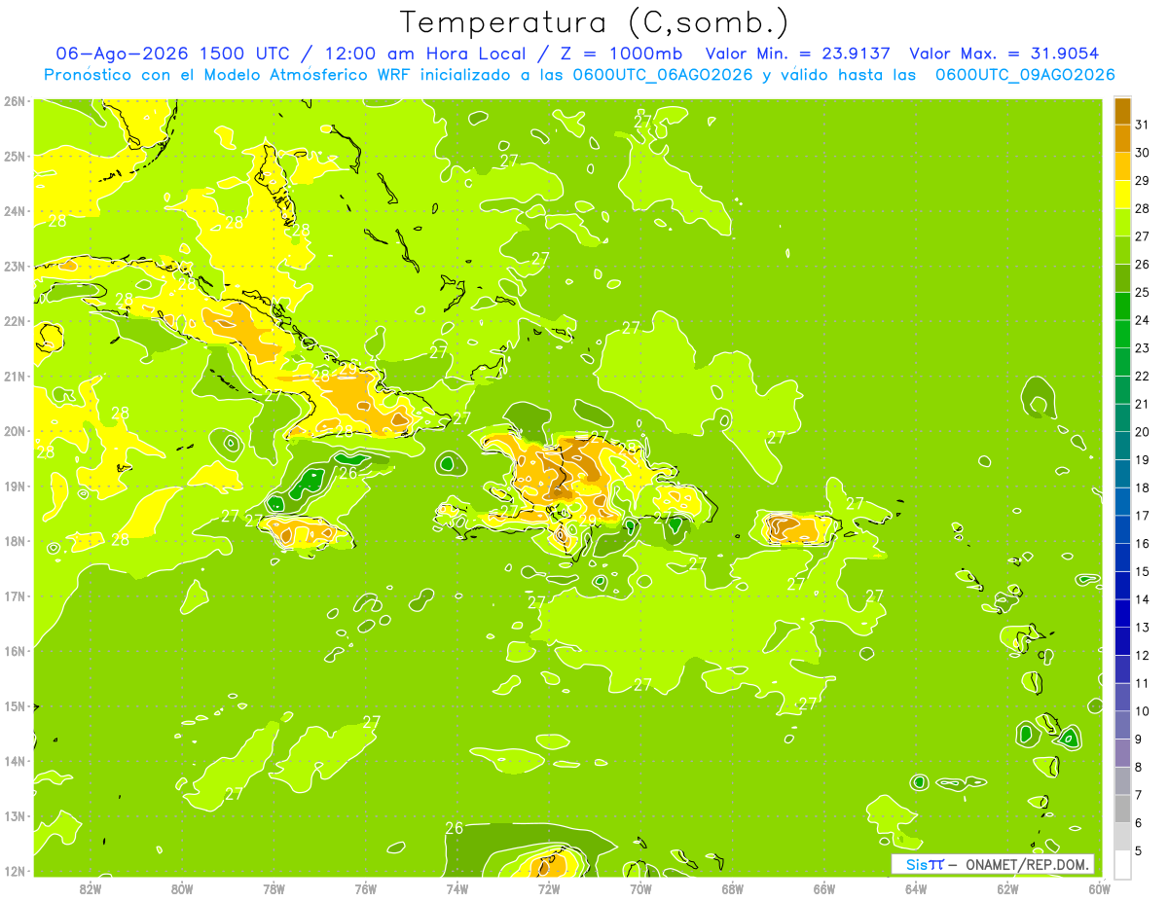
Task: Click the "76W" longitude label
Action: (x=365, y=888)
